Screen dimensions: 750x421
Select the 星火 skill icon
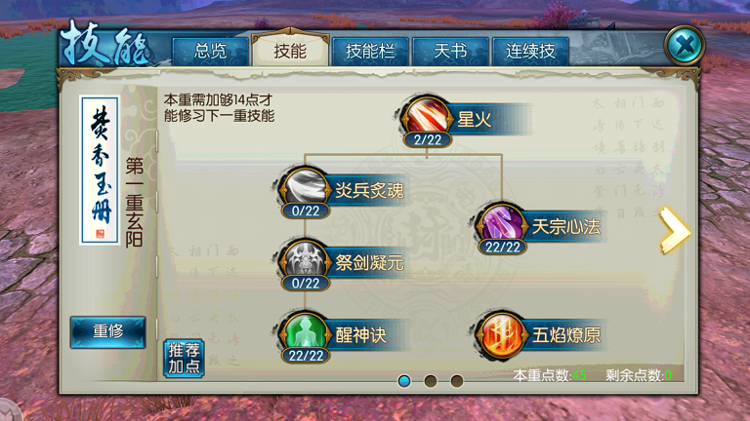click(x=427, y=116)
